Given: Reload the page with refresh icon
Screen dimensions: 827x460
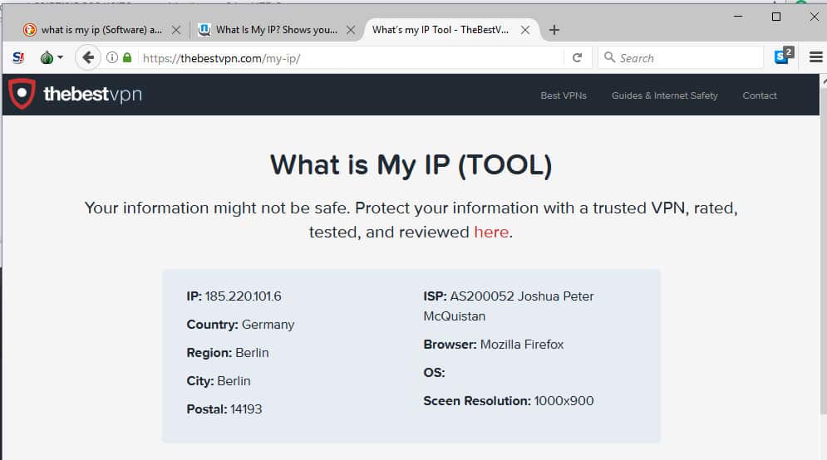Looking at the screenshot, I should (x=577, y=58).
